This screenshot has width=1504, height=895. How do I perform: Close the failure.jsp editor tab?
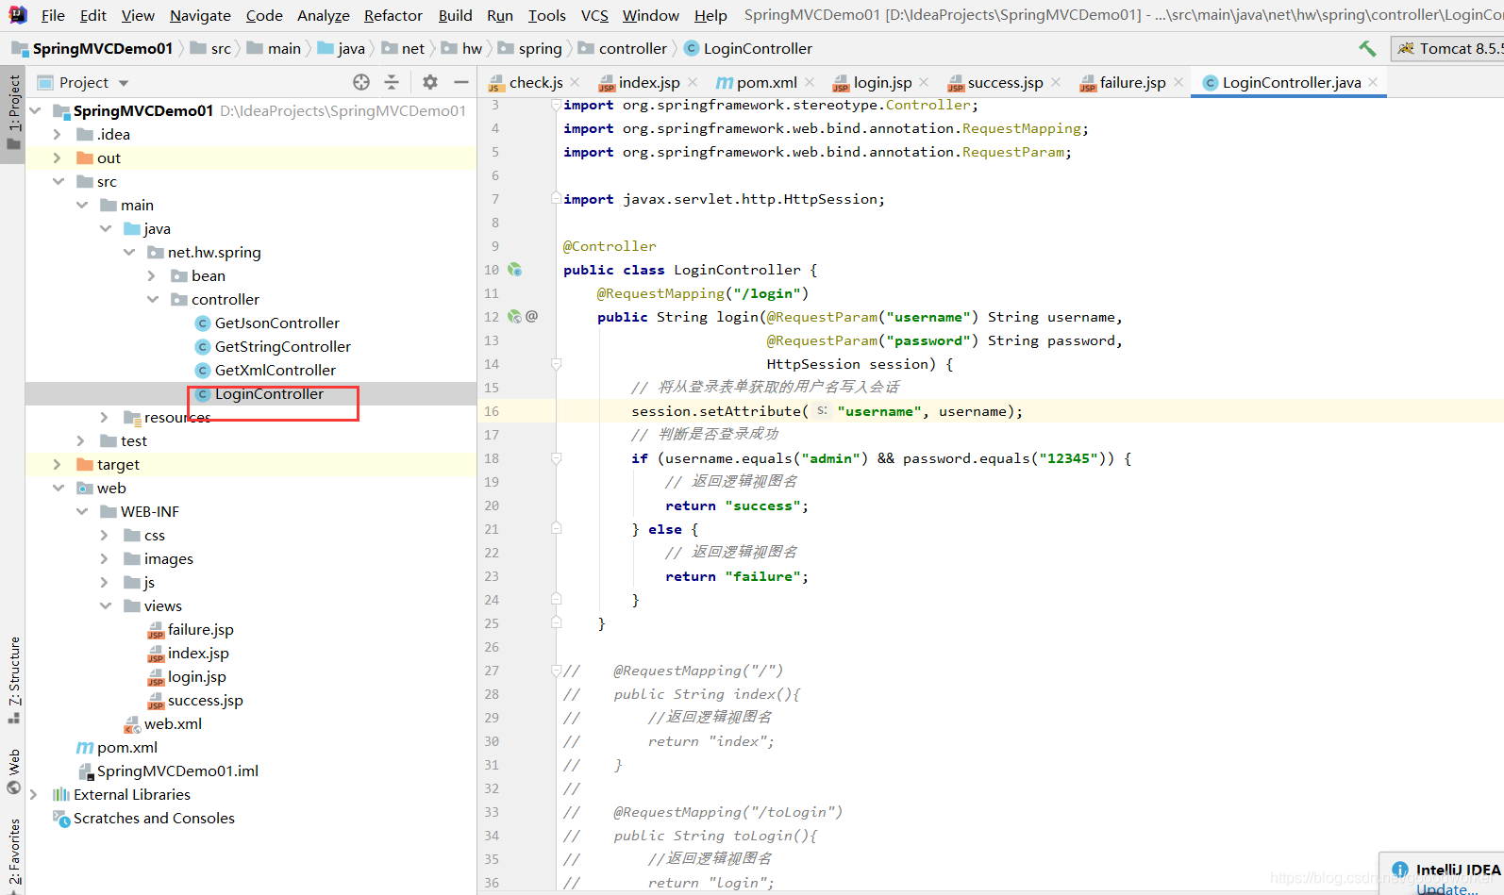point(1178,83)
